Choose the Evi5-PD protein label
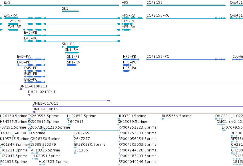The height and width of the screenshot is (166, 243). pyautogui.click(x=24, y=62)
